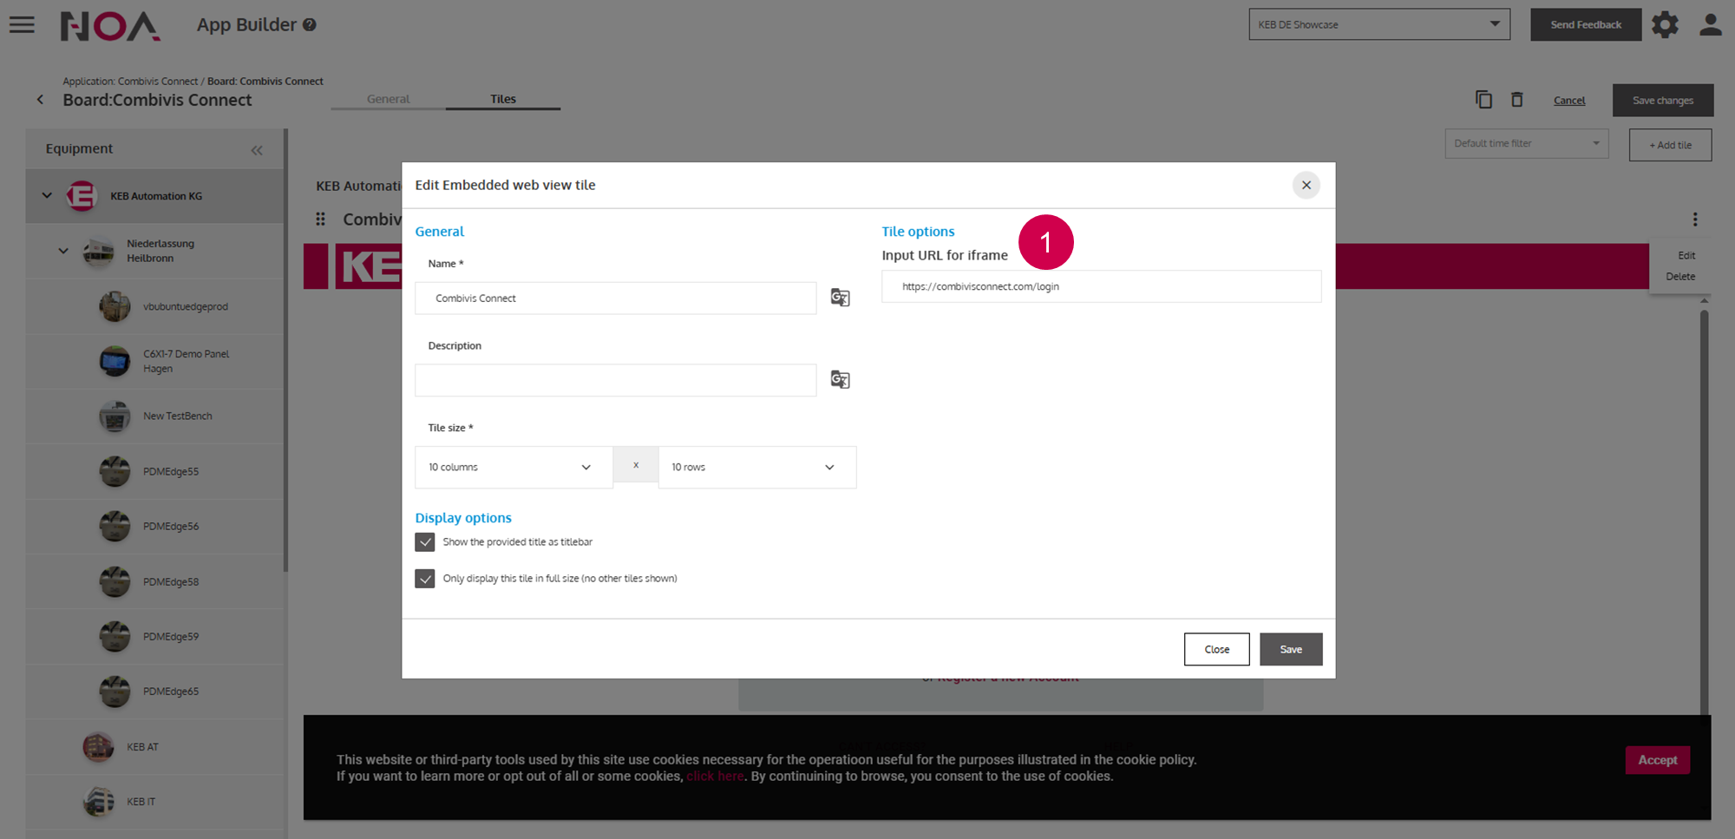Open settings via the gear icon
This screenshot has height=839, width=1735.
(x=1665, y=24)
